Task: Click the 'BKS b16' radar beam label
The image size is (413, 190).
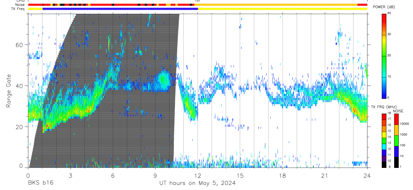Action: [40, 183]
